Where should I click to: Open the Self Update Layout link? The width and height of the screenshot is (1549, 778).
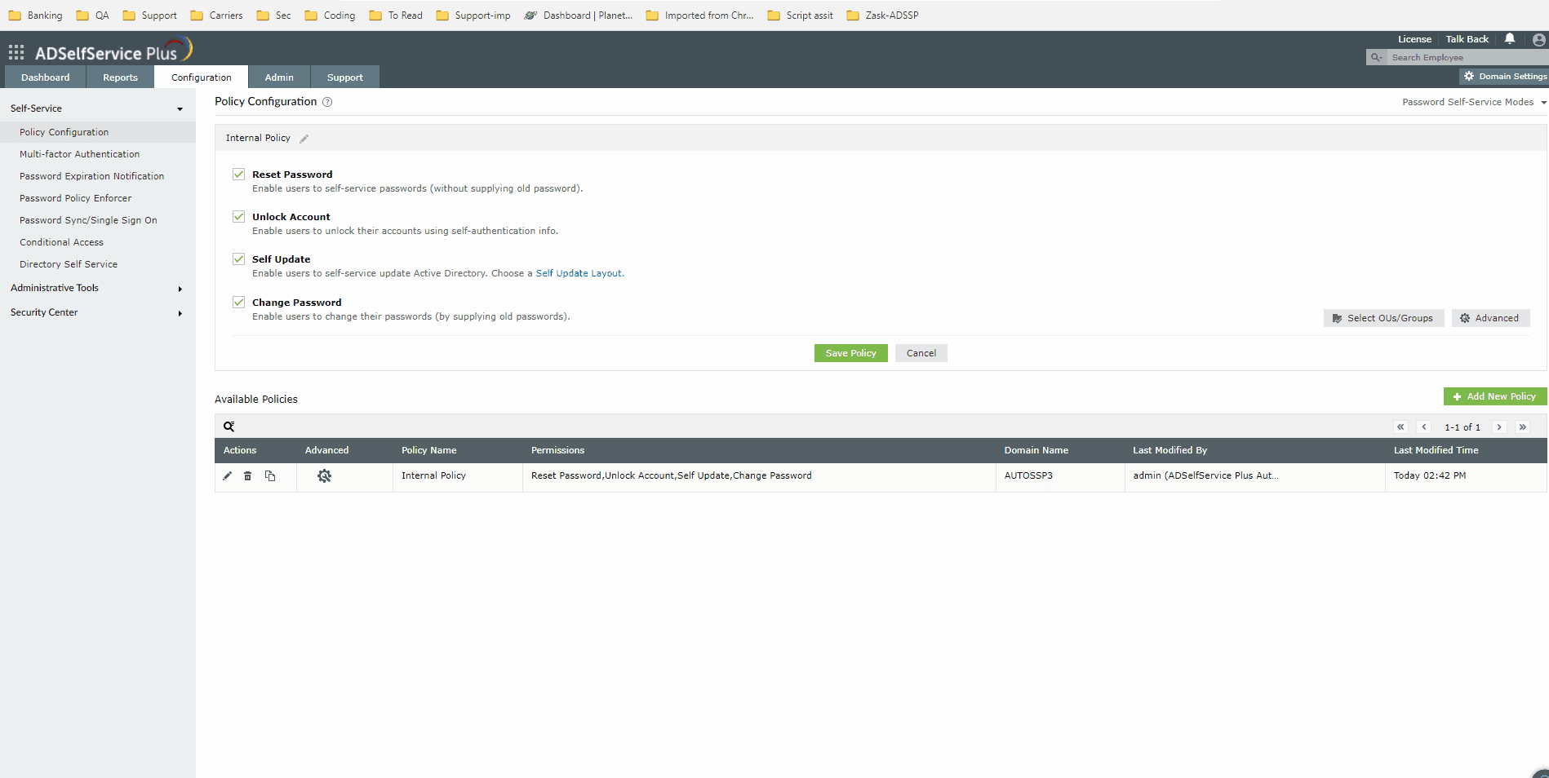tap(579, 273)
